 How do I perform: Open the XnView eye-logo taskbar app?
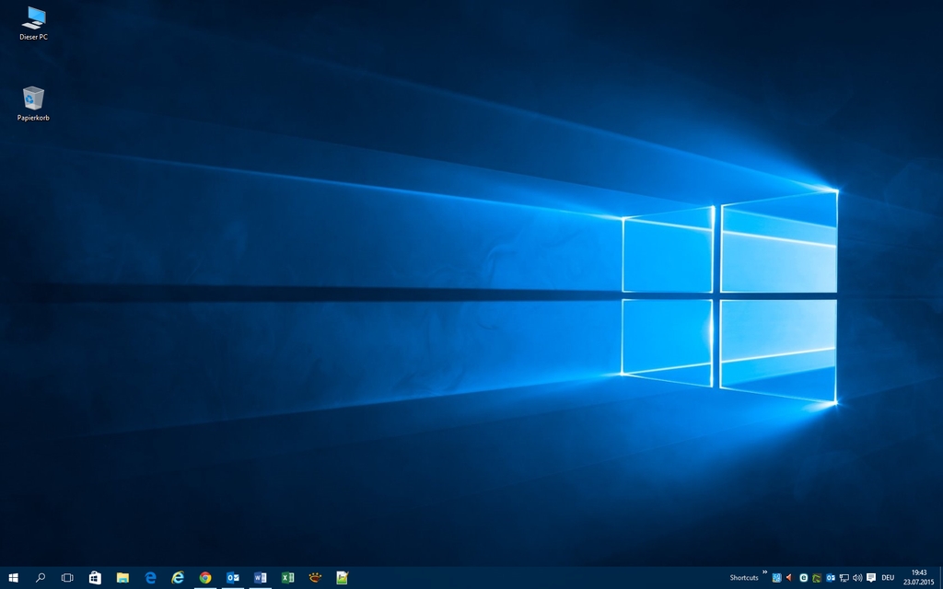point(315,578)
